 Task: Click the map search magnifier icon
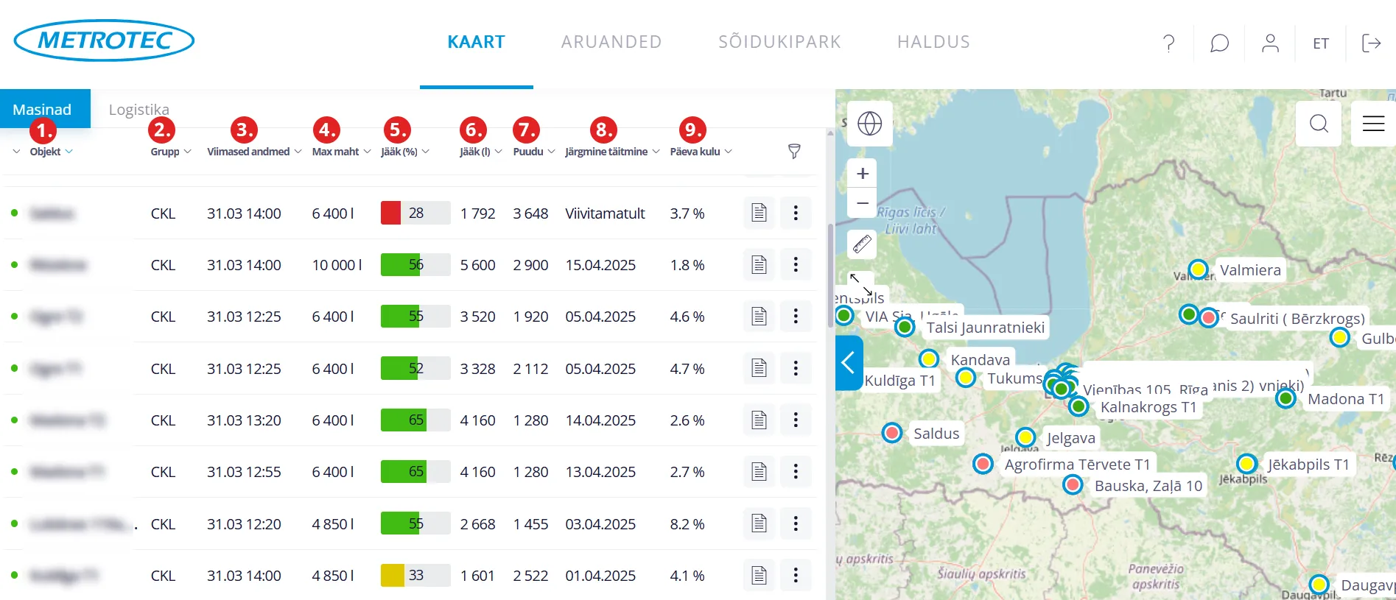1319,123
